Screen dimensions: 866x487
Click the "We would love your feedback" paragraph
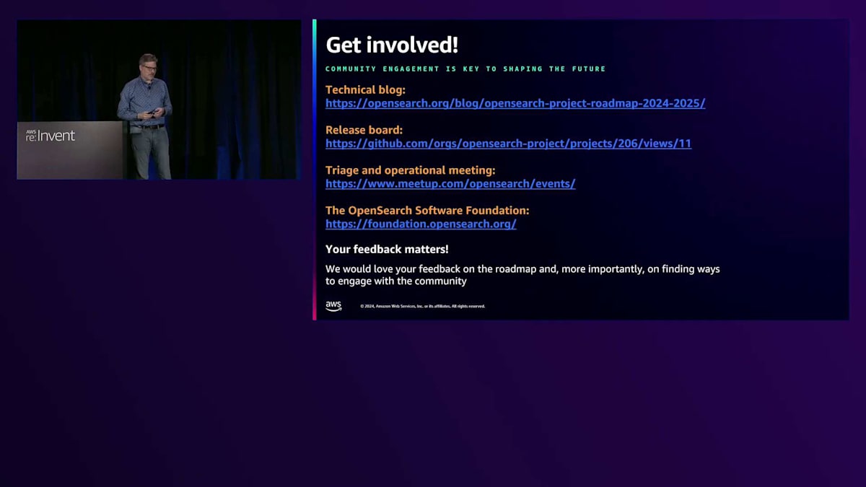pos(522,275)
